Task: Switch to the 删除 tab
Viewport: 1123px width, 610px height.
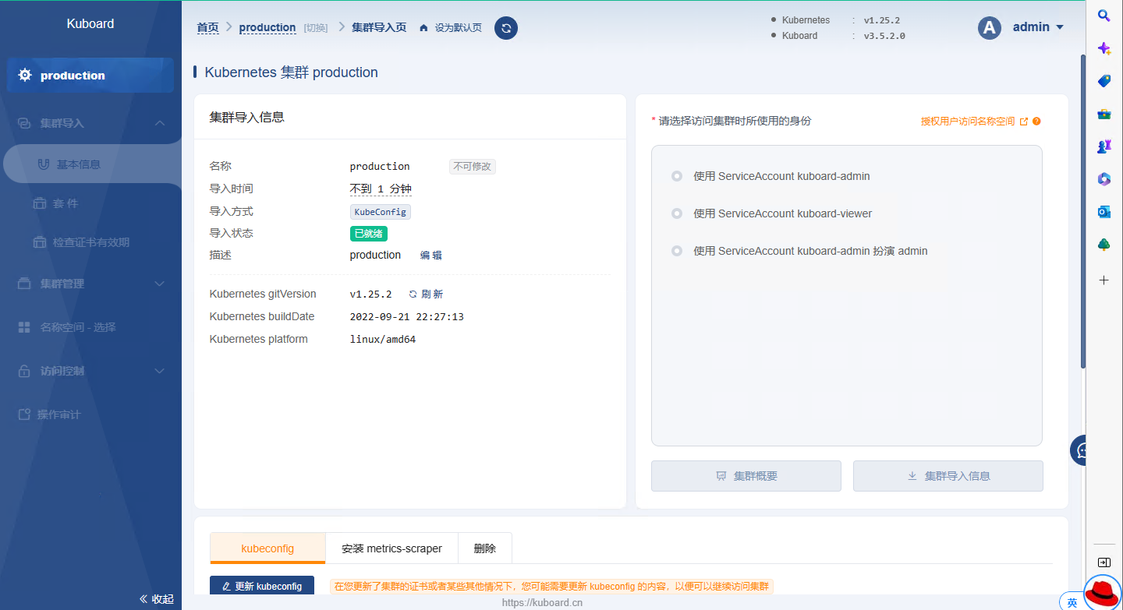Action: click(x=485, y=548)
